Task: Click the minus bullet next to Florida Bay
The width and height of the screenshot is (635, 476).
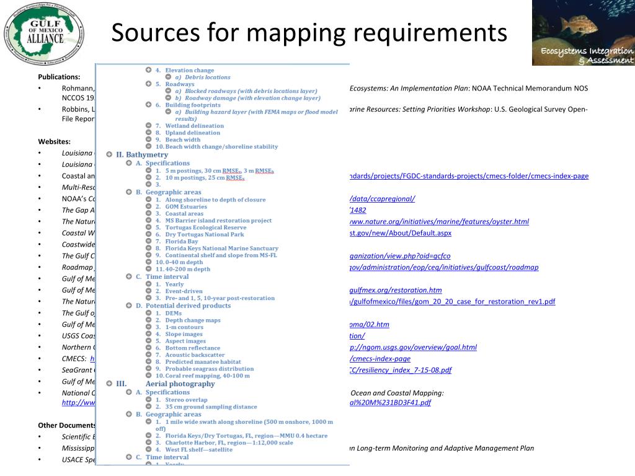Action: (149, 242)
